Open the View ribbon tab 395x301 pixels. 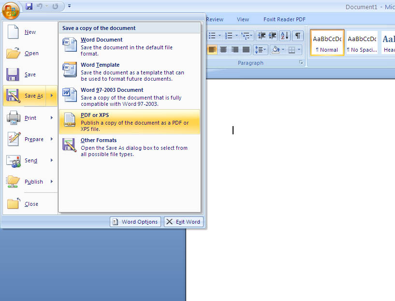pyautogui.click(x=243, y=19)
